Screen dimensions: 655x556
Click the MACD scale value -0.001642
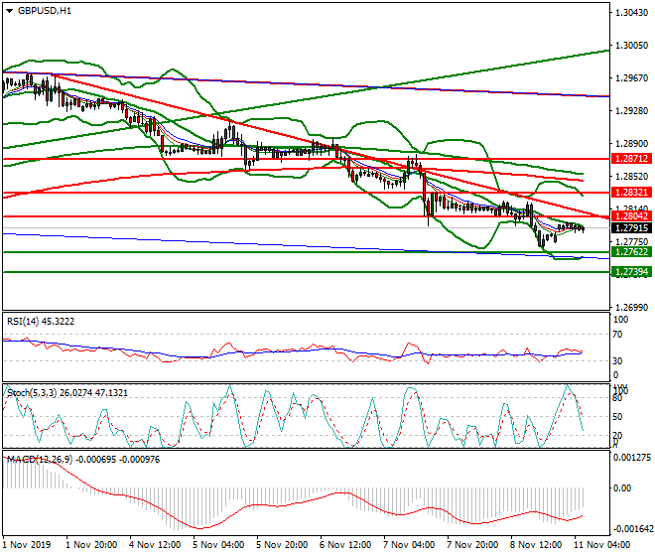click(x=631, y=529)
